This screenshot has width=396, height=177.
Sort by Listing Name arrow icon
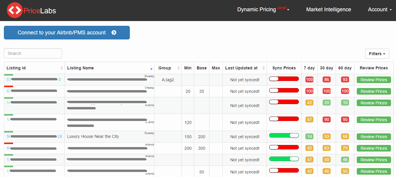[x=151, y=69]
